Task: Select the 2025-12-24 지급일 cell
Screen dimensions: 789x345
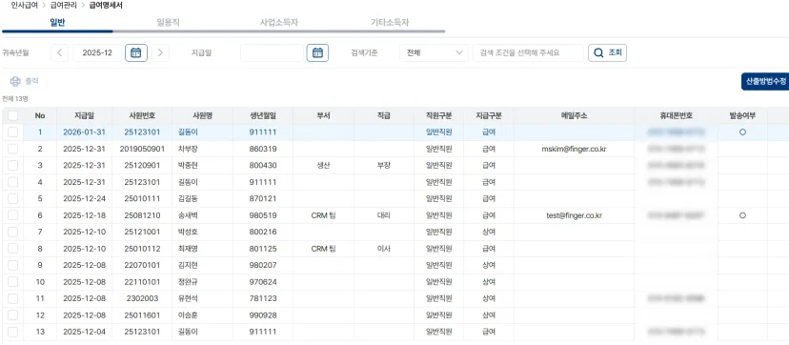Action: [x=84, y=198]
